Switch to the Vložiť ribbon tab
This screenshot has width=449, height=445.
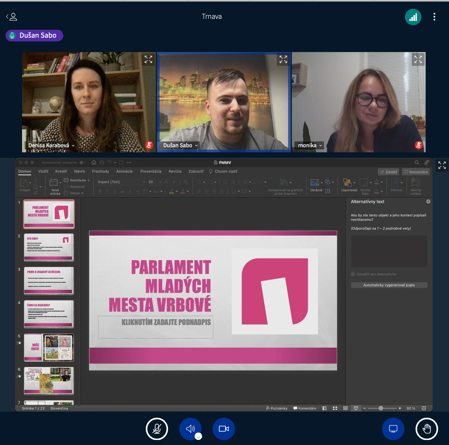[43, 171]
